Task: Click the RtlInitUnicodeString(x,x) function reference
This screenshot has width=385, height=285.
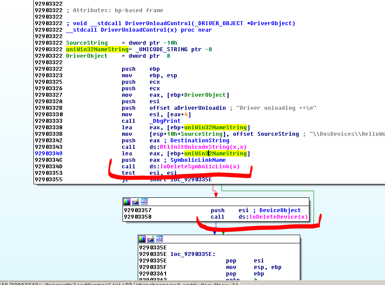Action: pos(203,147)
